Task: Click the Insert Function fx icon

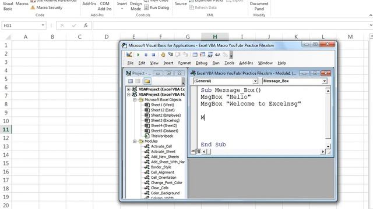Action: tap(86, 26)
